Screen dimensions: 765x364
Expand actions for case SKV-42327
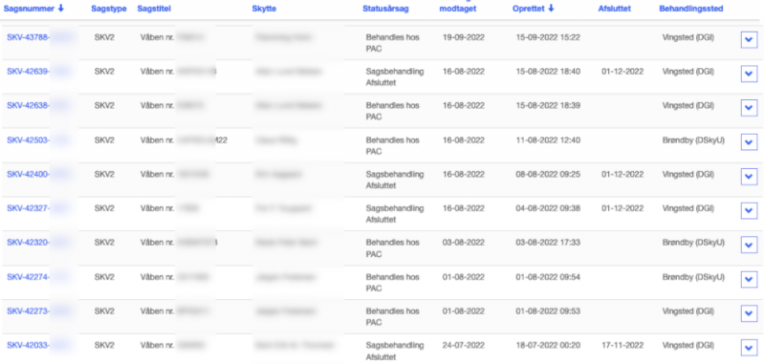point(749,211)
